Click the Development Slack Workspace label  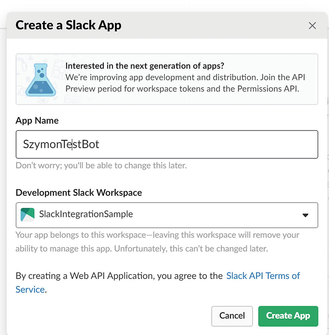pos(79,193)
